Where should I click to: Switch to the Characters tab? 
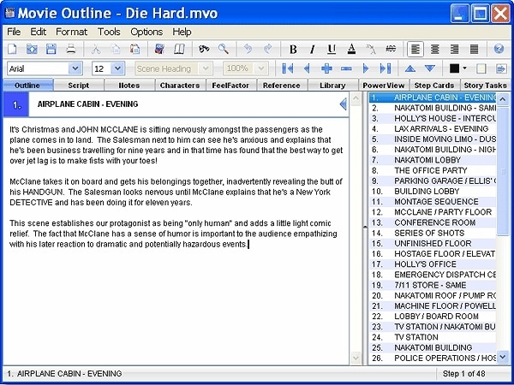pyautogui.click(x=180, y=85)
